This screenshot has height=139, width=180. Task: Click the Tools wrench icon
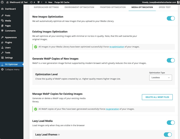[2, 53]
